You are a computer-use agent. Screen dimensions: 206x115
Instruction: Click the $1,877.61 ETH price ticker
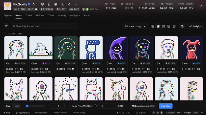pyautogui.click(x=123, y=113)
